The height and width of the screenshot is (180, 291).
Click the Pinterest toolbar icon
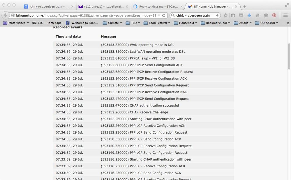click(274, 15)
